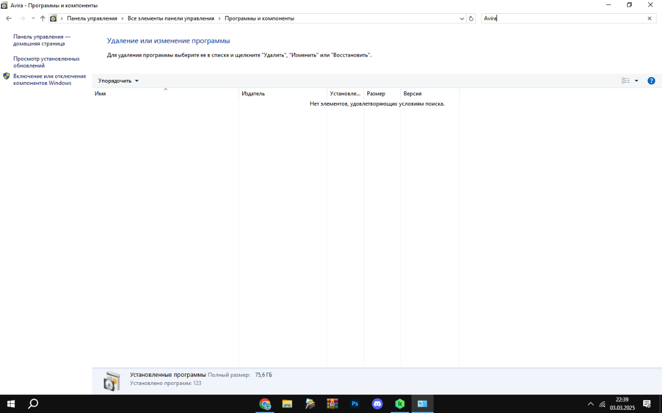Open File Explorer from the taskbar
Screen dimensions: 662x413
[x=287, y=404]
